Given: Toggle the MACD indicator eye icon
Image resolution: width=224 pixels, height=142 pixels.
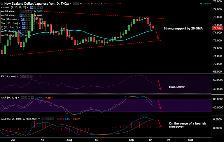Looking at the screenshot, I should click(43, 119).
